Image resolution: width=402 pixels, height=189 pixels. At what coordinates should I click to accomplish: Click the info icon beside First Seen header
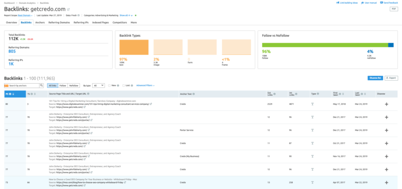(340, 94)
